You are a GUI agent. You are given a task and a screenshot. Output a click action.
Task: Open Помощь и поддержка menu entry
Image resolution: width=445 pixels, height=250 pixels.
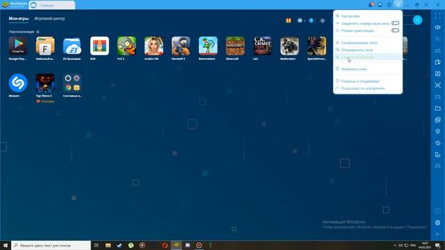coord(368,81)
